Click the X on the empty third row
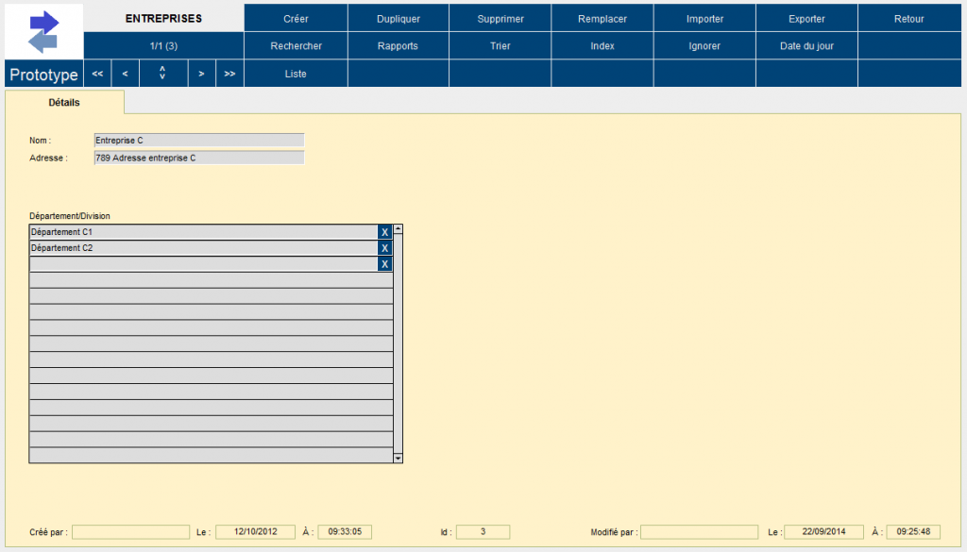Screen dimensions: 967x552 384,264
